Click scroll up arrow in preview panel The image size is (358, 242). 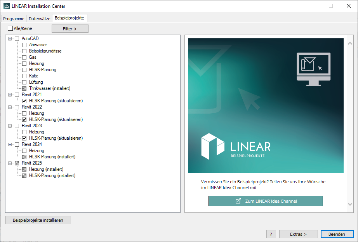click(x=350, y=44)
